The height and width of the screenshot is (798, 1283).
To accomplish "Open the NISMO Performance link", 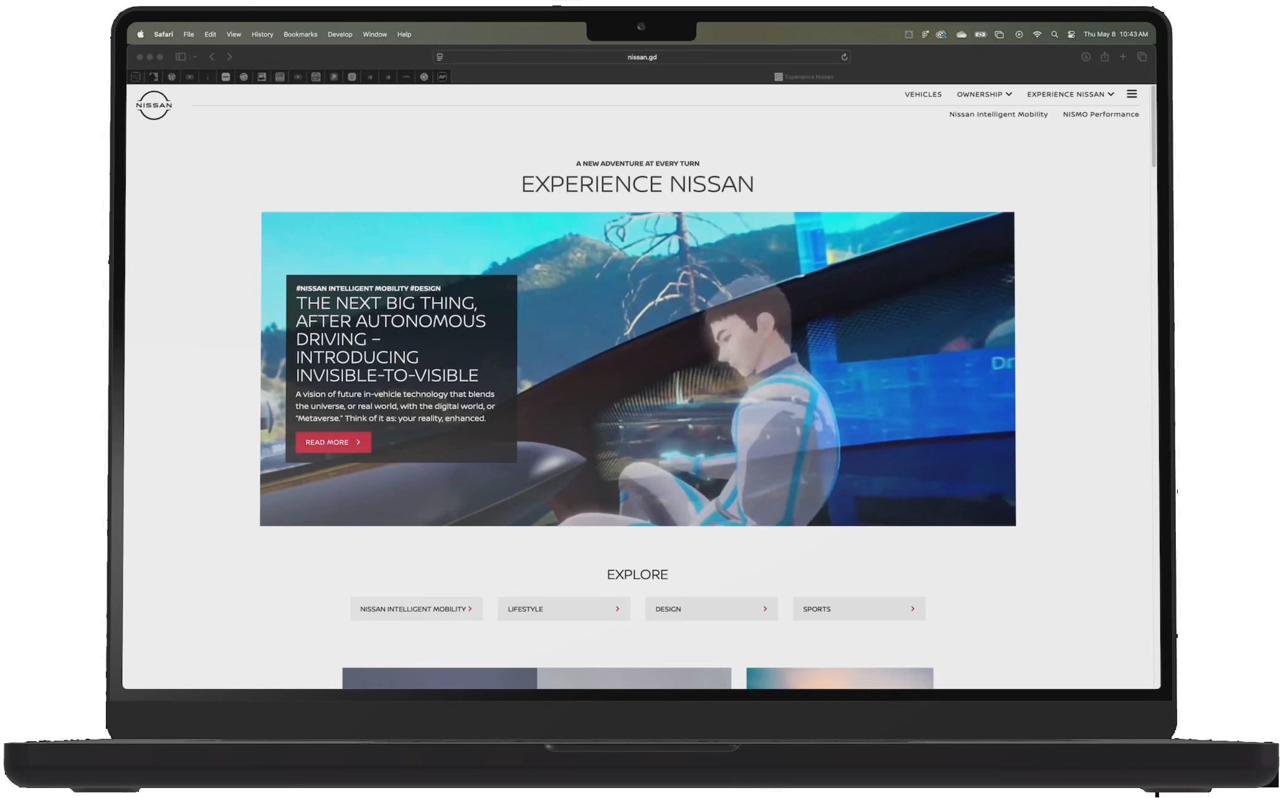I will tap(1101, 114).
